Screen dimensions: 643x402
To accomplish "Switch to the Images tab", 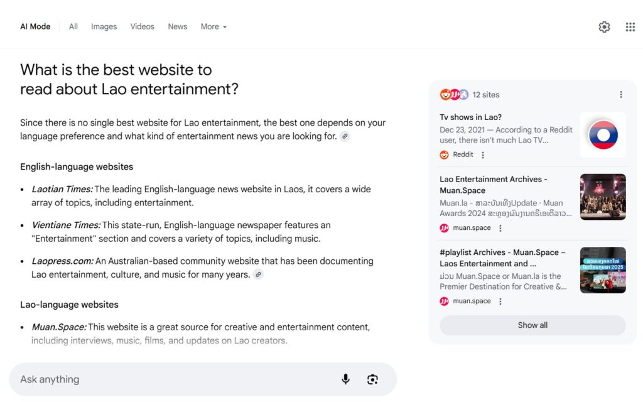I will [x=104, y=26].
